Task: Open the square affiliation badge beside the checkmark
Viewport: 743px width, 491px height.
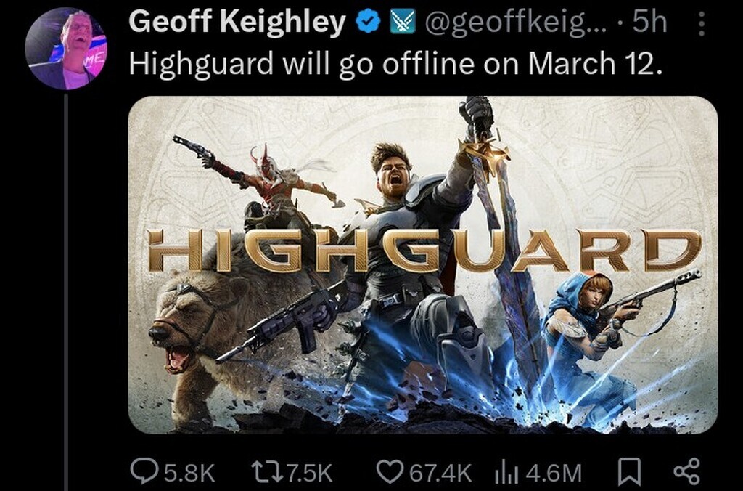Action: tap(402, 23)
